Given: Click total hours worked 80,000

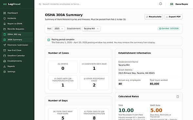Looking at the screenshot, I should (x=154, y=84).
